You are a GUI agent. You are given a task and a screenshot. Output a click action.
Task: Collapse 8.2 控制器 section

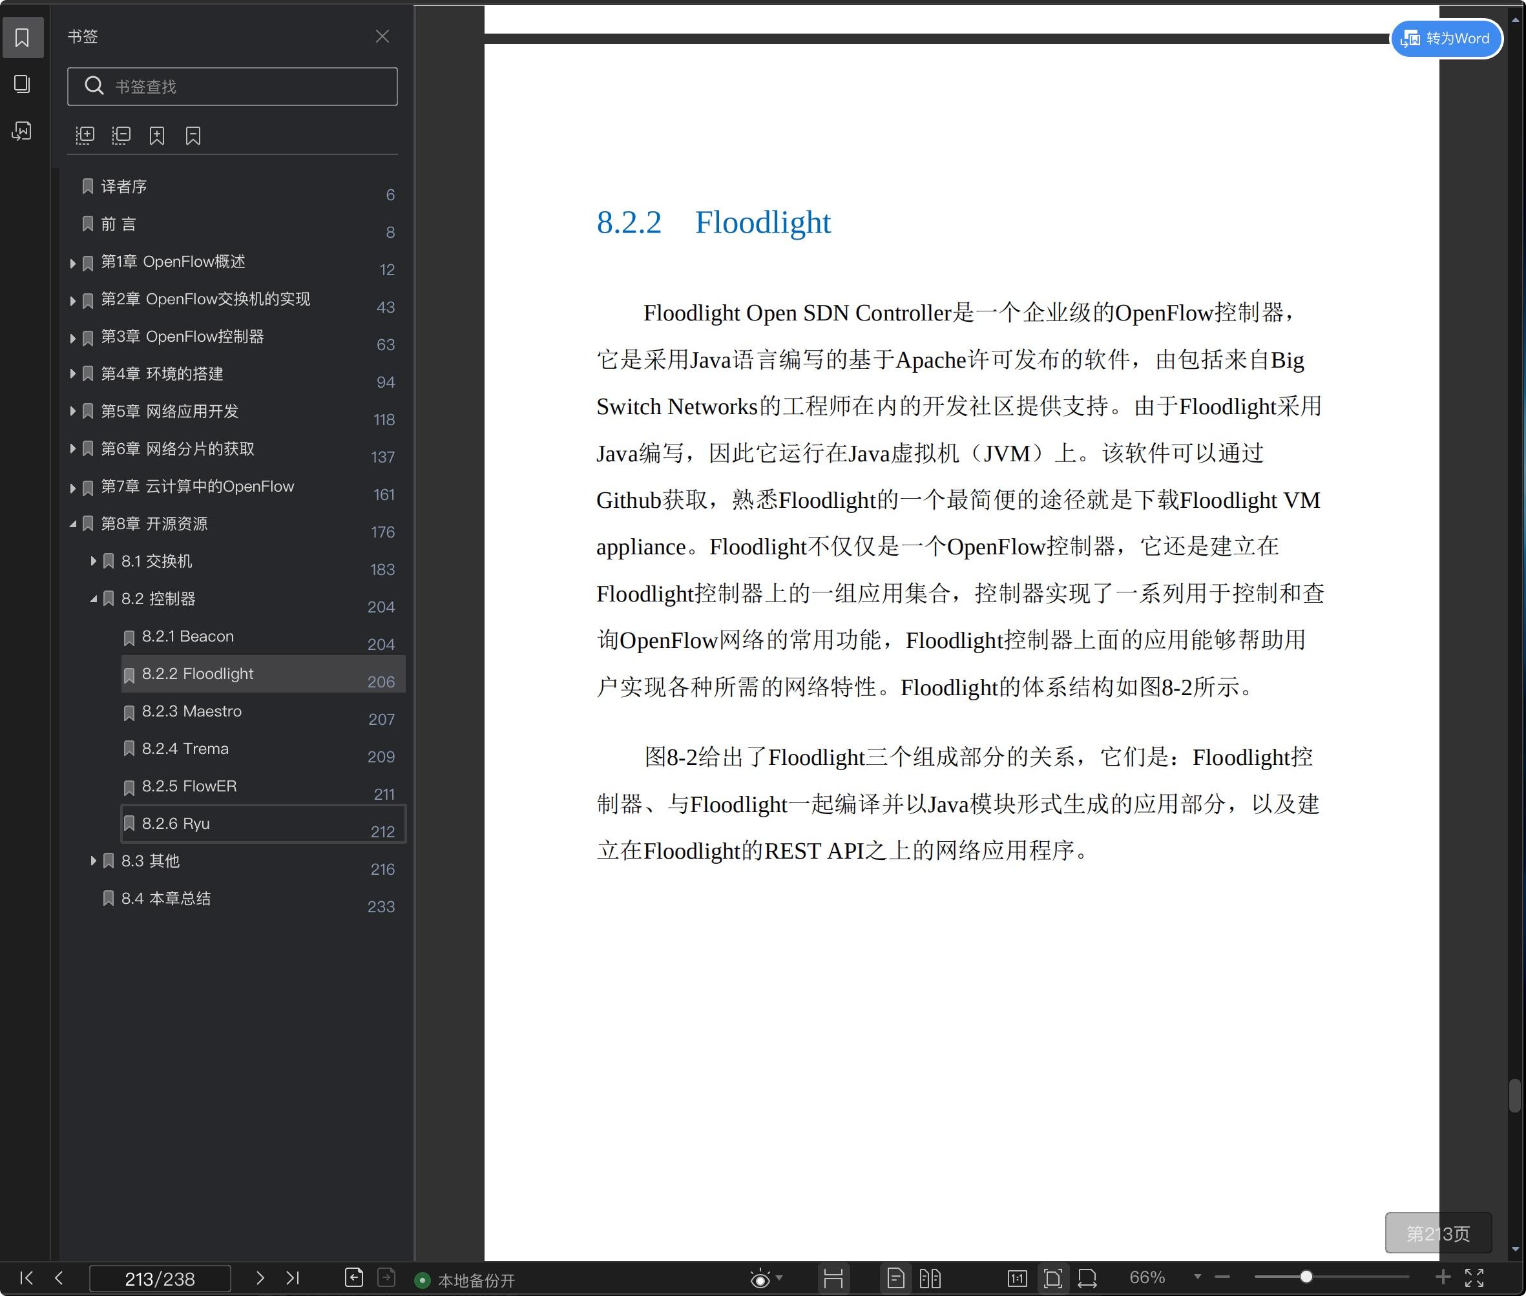(93, 599)
